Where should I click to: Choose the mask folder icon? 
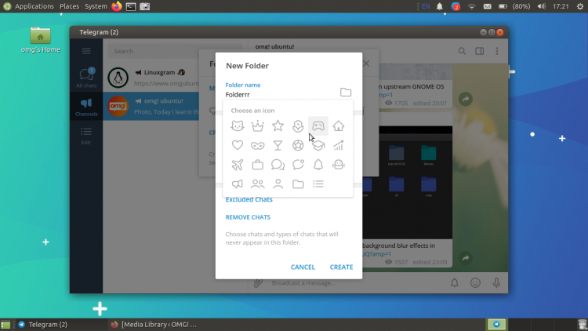(x=258, y=145)
